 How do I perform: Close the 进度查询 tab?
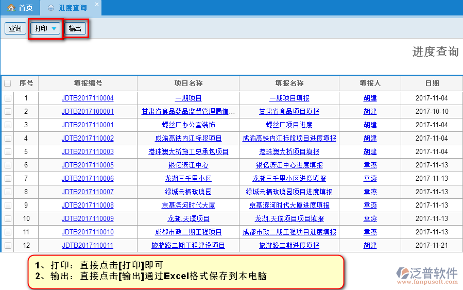(x=96, y=5)
